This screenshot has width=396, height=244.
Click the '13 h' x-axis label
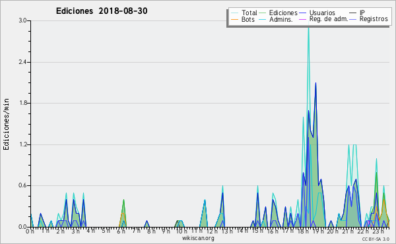point(227,231)
